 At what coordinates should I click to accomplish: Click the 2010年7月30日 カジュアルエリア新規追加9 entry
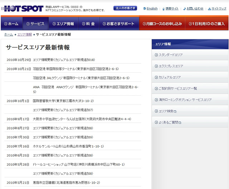pyautogui.click(x=63, y=137)
